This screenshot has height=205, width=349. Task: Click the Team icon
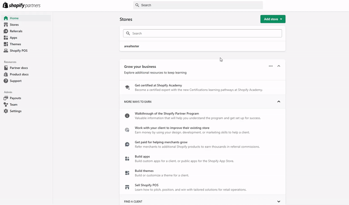click(x=6, y=104)
